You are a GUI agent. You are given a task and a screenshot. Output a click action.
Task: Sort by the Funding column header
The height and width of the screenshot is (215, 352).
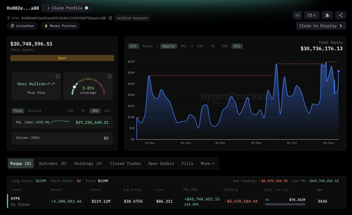tap(231, 190)
